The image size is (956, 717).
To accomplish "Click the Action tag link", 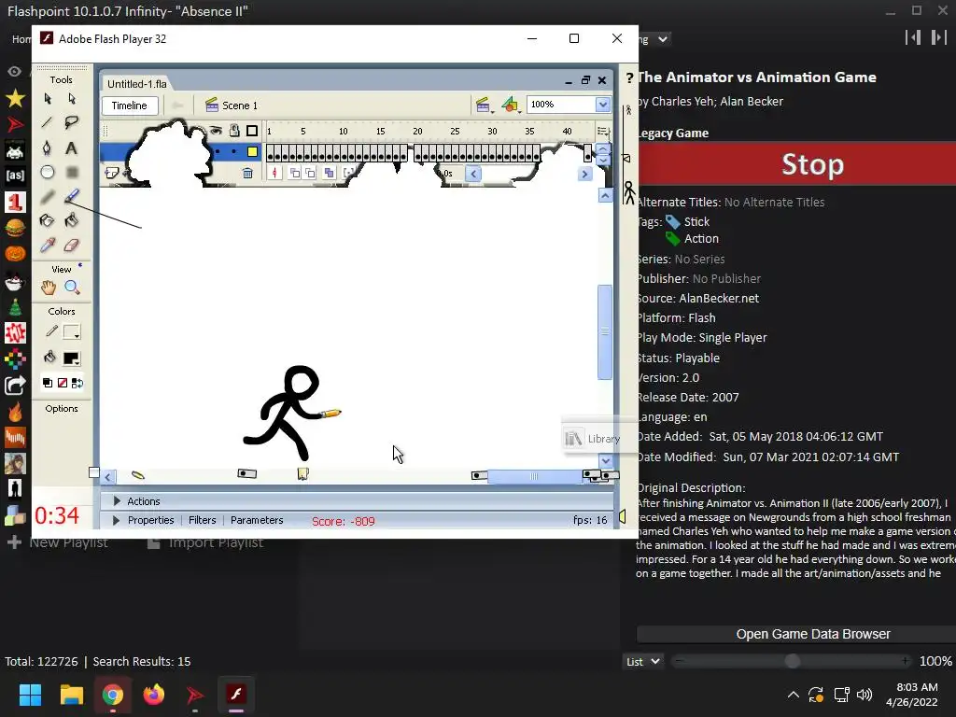I will click(701, 239).
